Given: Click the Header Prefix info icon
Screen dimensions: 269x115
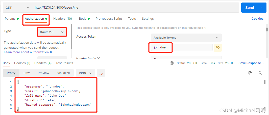Looking at the screenshot, I should coord(99,59).
